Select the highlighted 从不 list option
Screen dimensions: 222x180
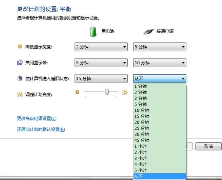tap(160, 176)
